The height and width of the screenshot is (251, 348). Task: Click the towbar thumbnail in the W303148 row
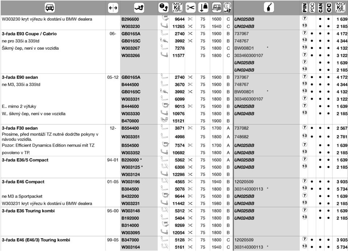point(164,210)
